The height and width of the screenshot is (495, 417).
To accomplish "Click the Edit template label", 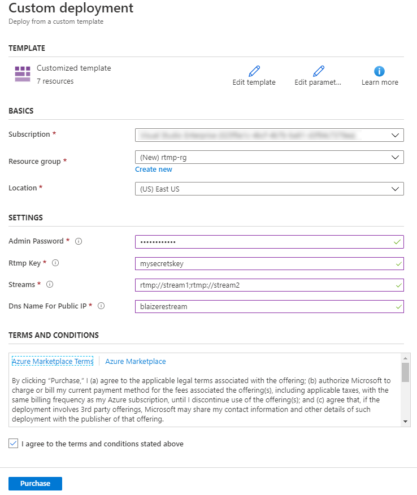I will (254, 82).
